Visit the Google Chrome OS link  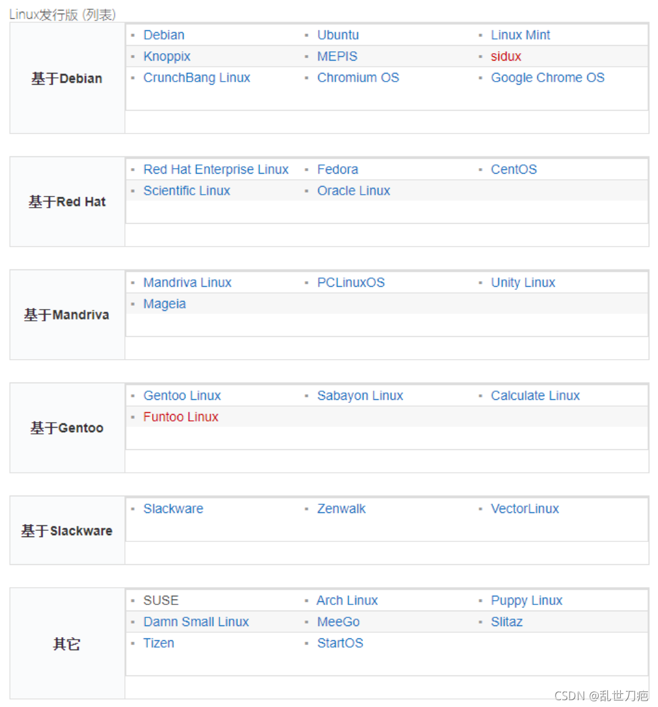coord(547,77)
